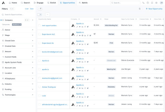Open Twitter icon in test opportunities row
The width and height of the screenshot is (165, 112).
point(88,27)
